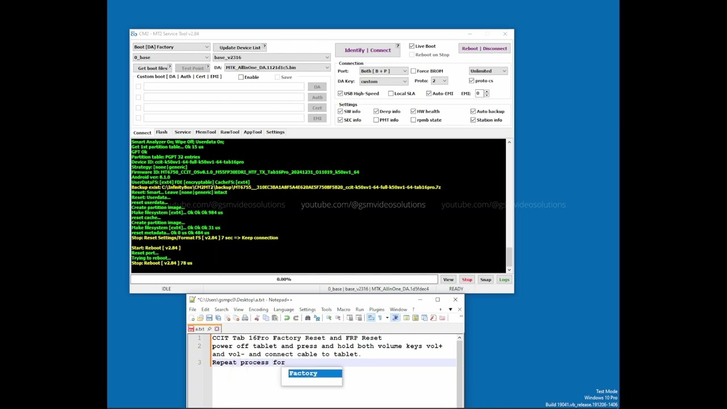Uncheck the SW info setting
Viewport: 727px width, 409px height.
[340, 111]
